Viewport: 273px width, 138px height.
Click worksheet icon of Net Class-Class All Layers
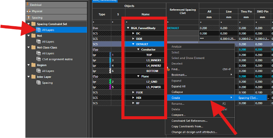(39, 53)
